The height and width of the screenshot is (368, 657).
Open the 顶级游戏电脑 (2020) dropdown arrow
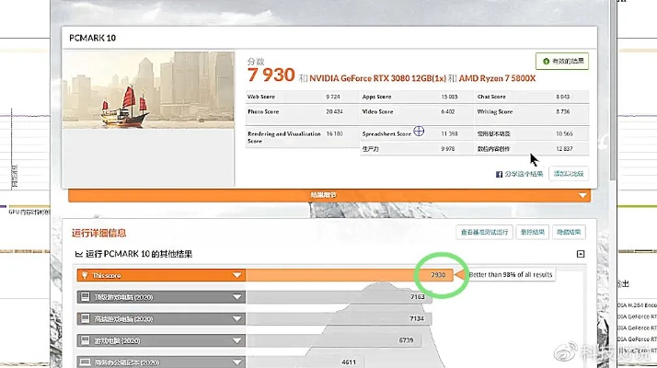(x=237, y=297)
